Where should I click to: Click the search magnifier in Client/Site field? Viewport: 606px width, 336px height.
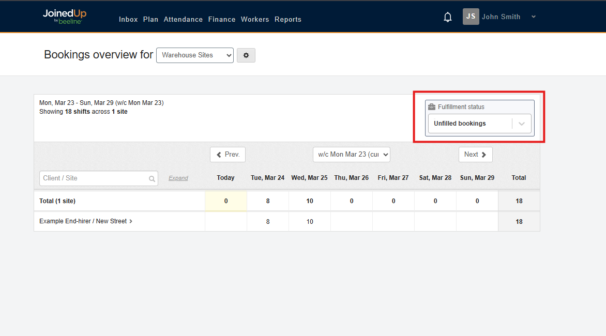(153, 178)
